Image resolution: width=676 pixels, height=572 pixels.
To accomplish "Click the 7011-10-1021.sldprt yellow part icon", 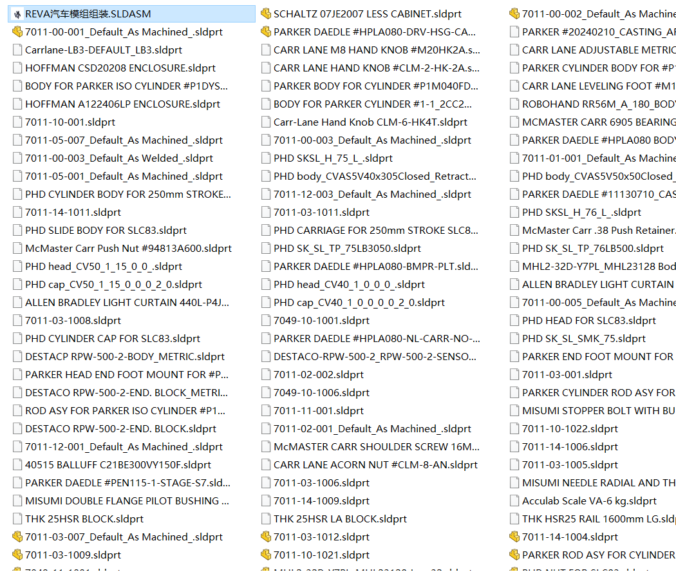I will coord(265,555).
